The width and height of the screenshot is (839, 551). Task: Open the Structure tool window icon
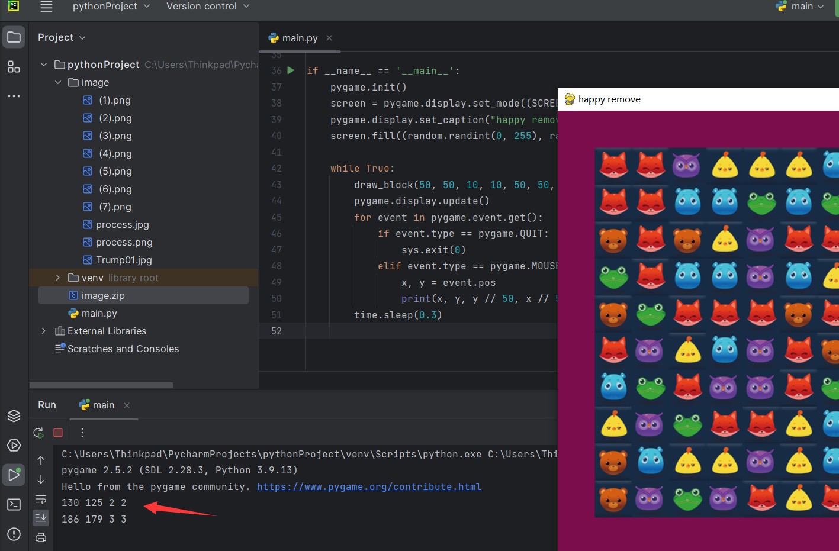(14, 67)
